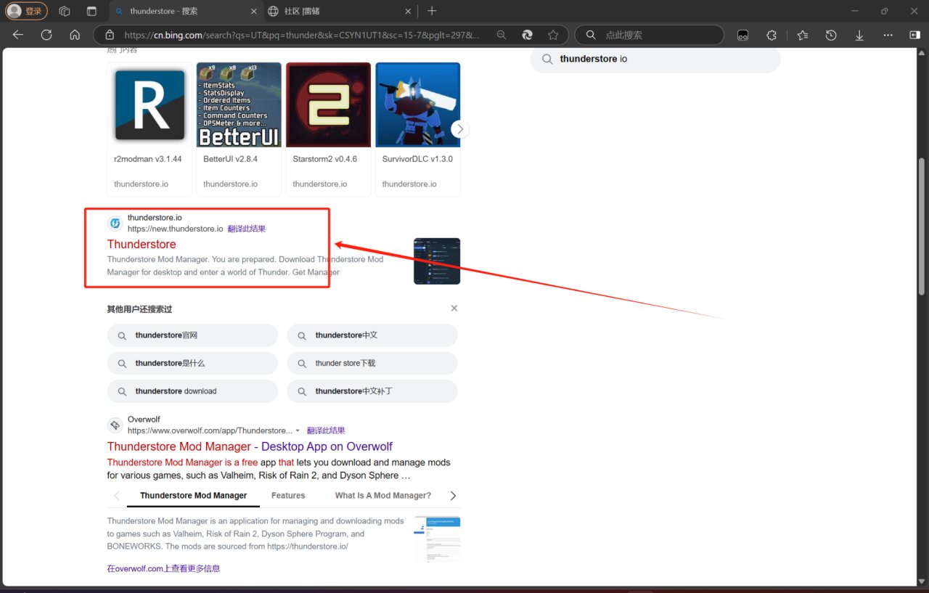
Task: Expand the Overwolf URL dropdown arrow
Action: [x=298, y=430]
